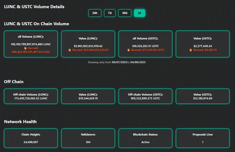
Task: Click the 100,100,799,897,874,480 LUNC value
Action: point(31,44)
